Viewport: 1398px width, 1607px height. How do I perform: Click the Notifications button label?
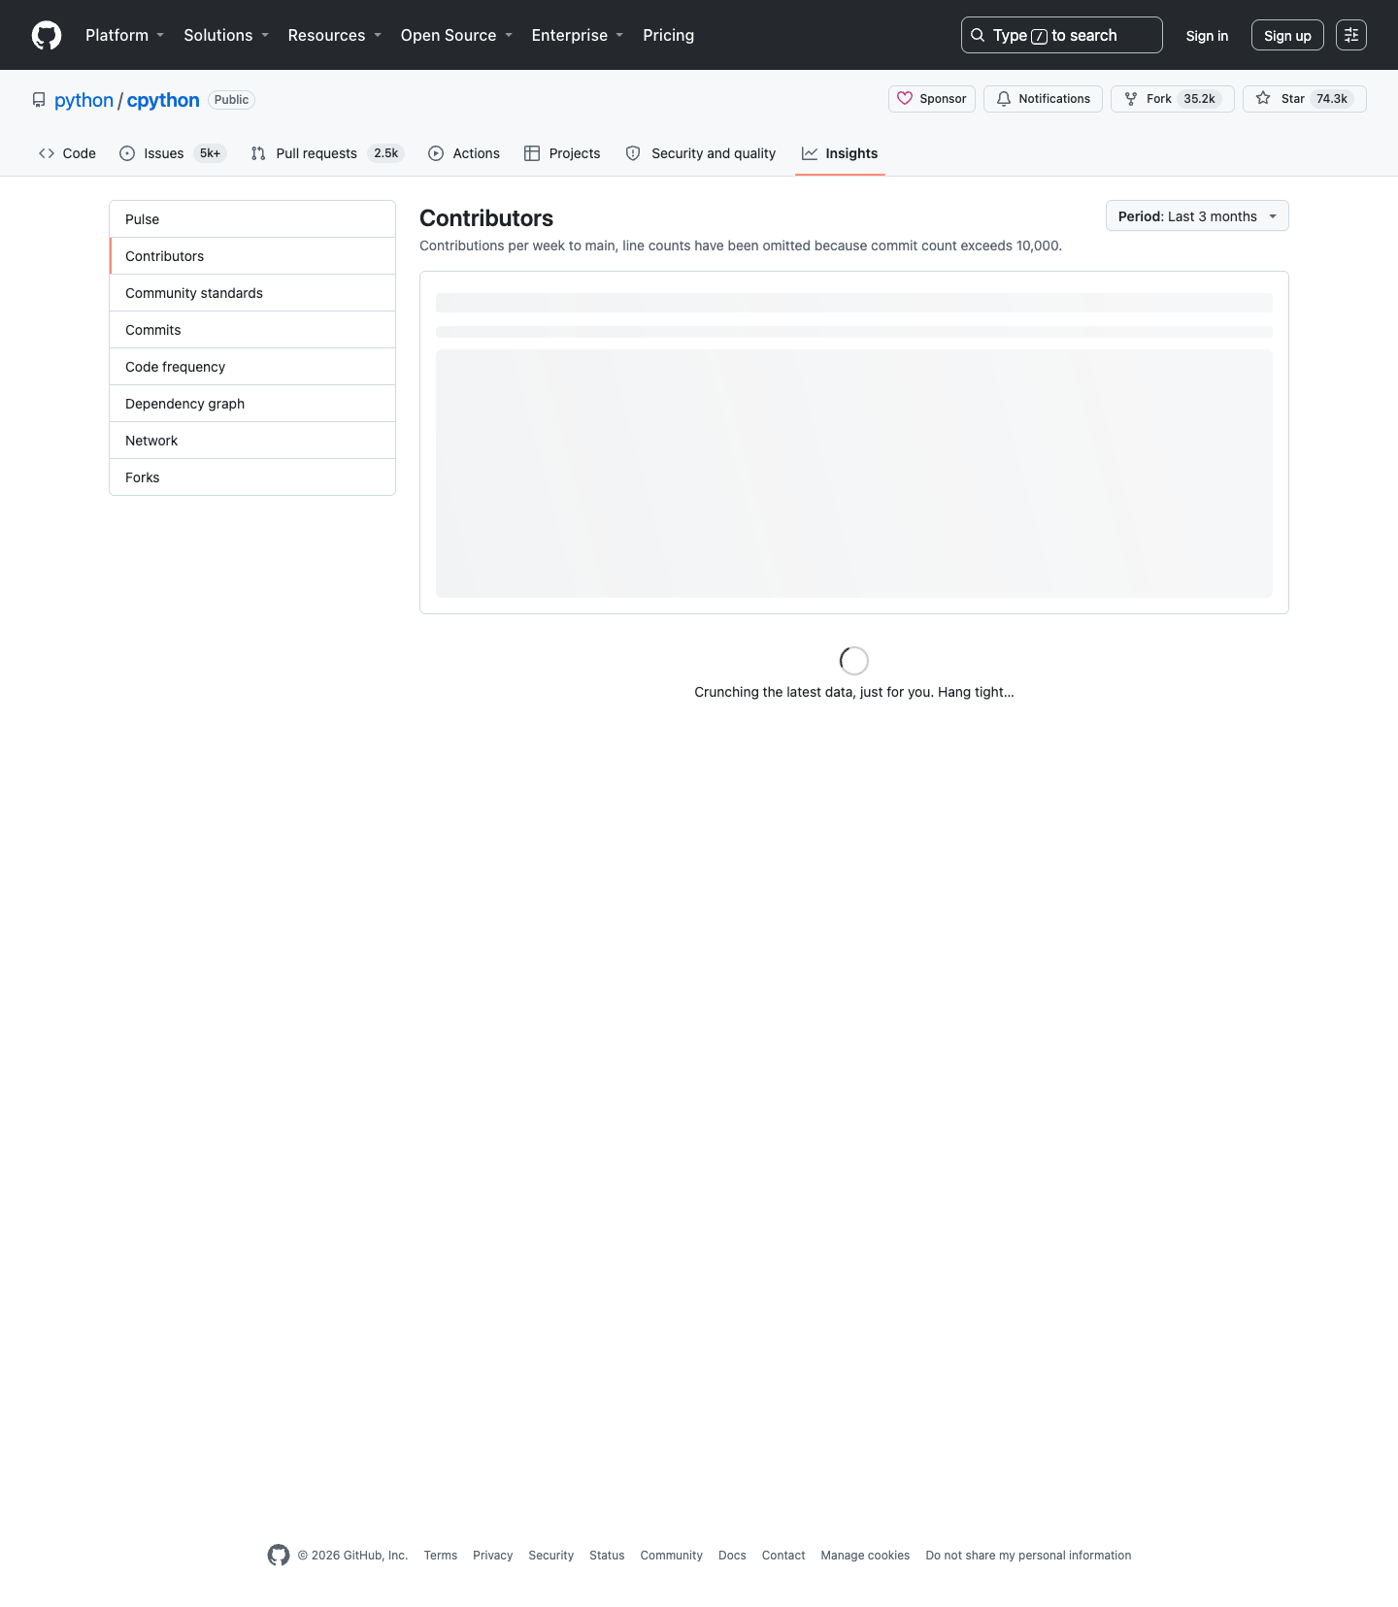coord(1054,99)
